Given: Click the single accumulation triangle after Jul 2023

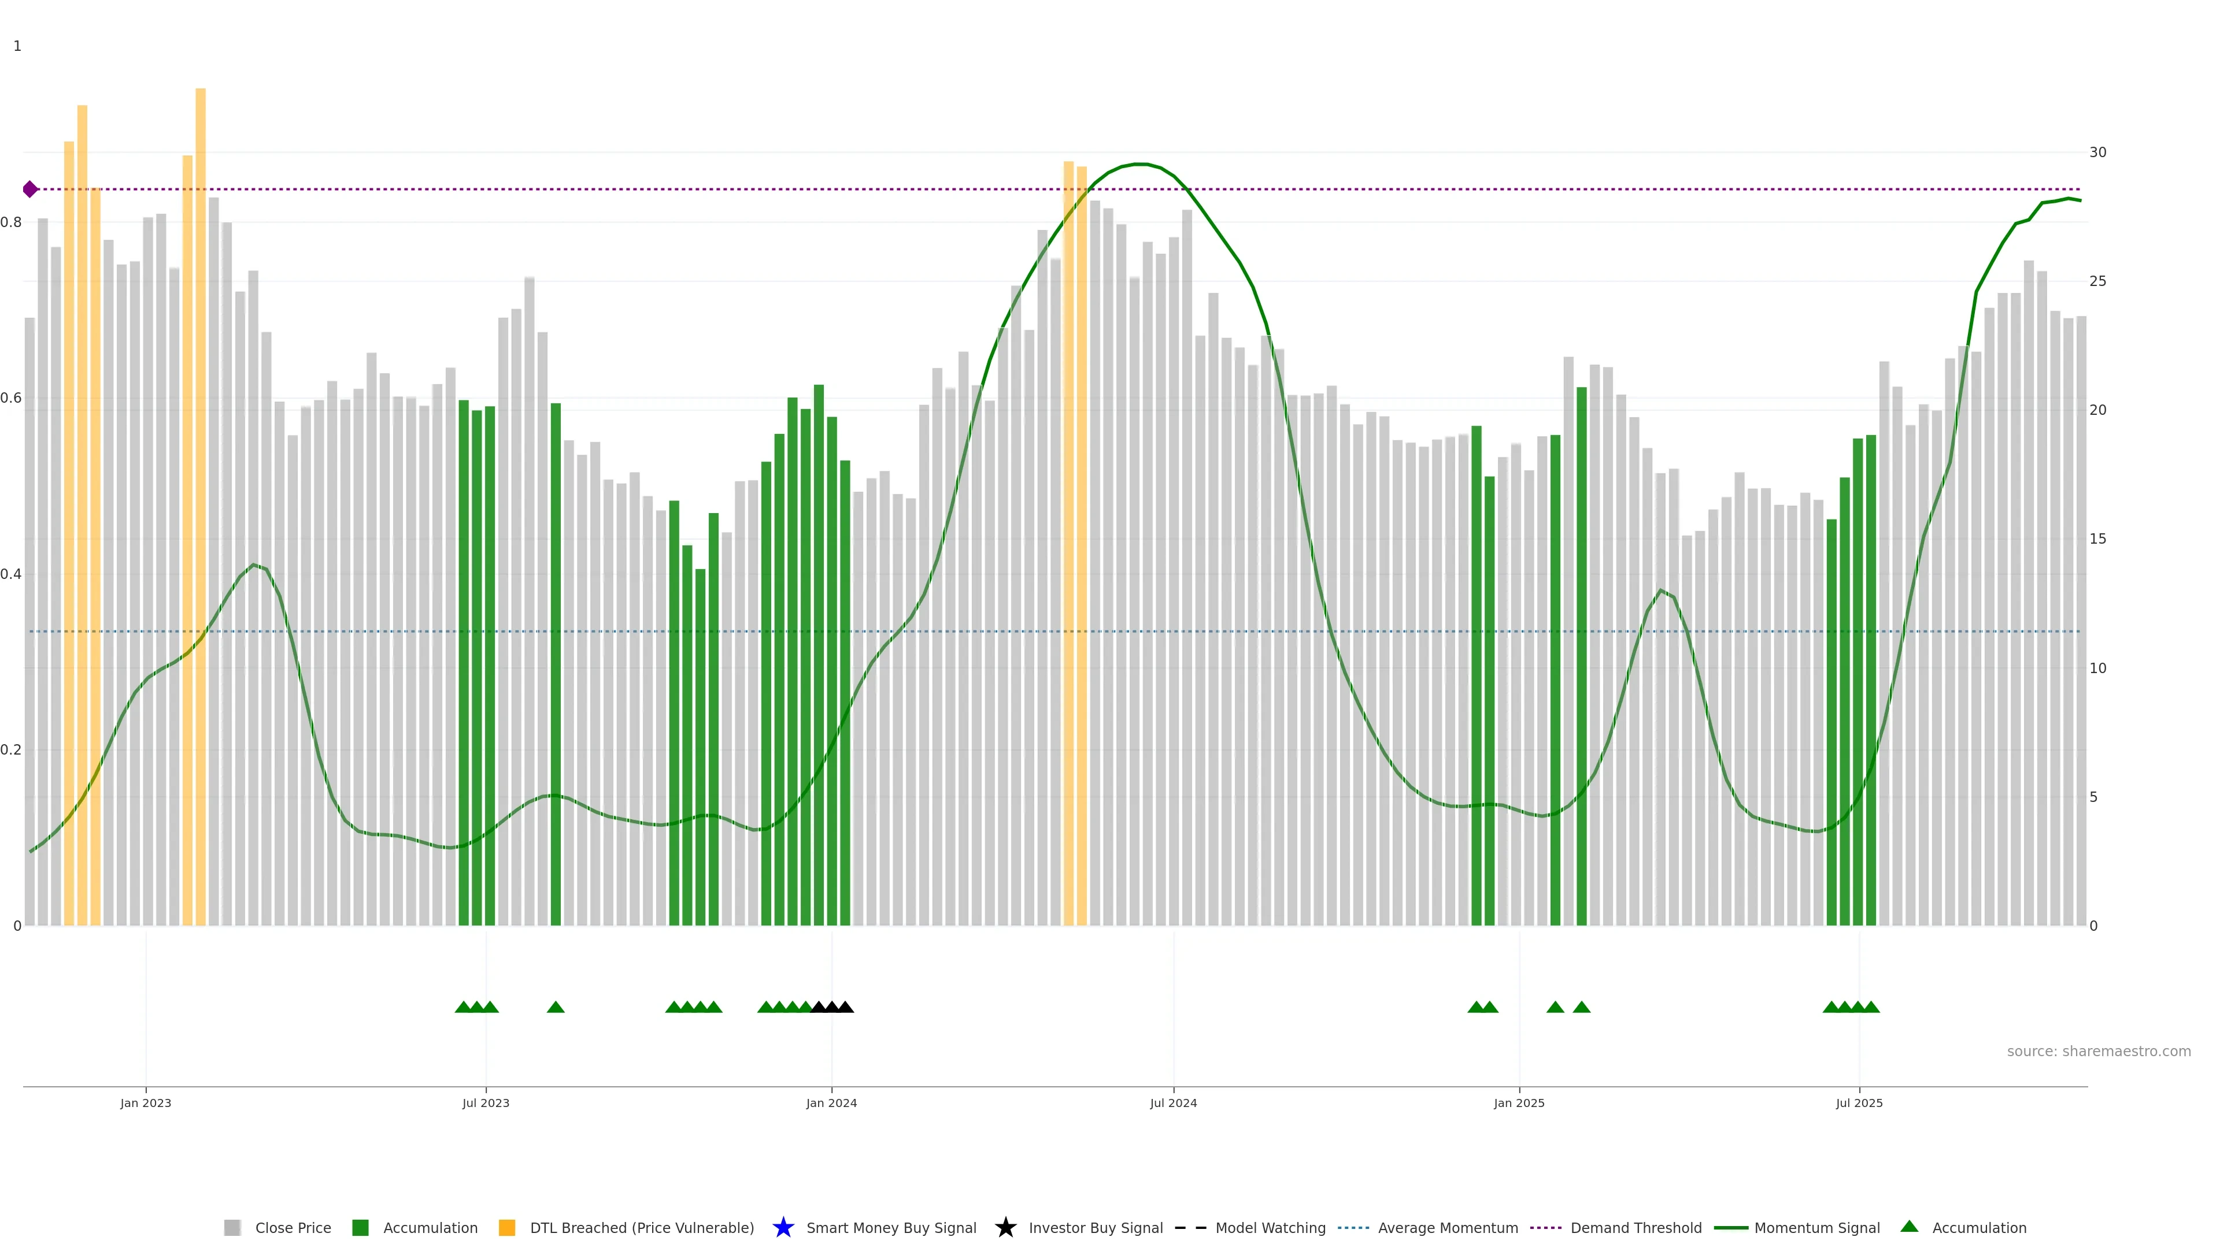Looking at the screenshot, I should point(556,1007).
